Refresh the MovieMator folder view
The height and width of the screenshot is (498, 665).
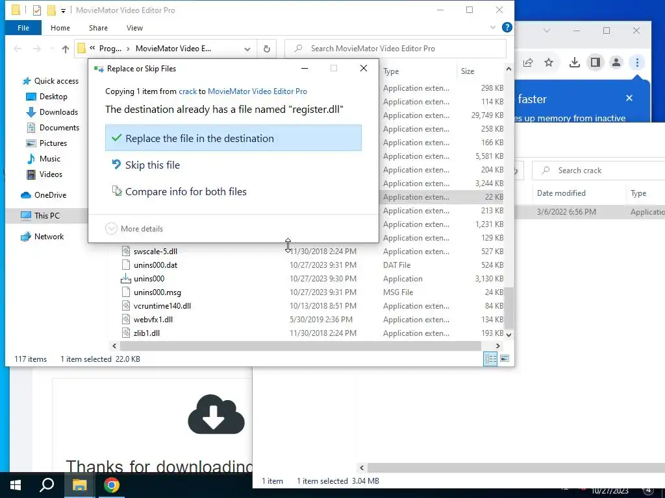pyautogui.click(x=267, y=49)
